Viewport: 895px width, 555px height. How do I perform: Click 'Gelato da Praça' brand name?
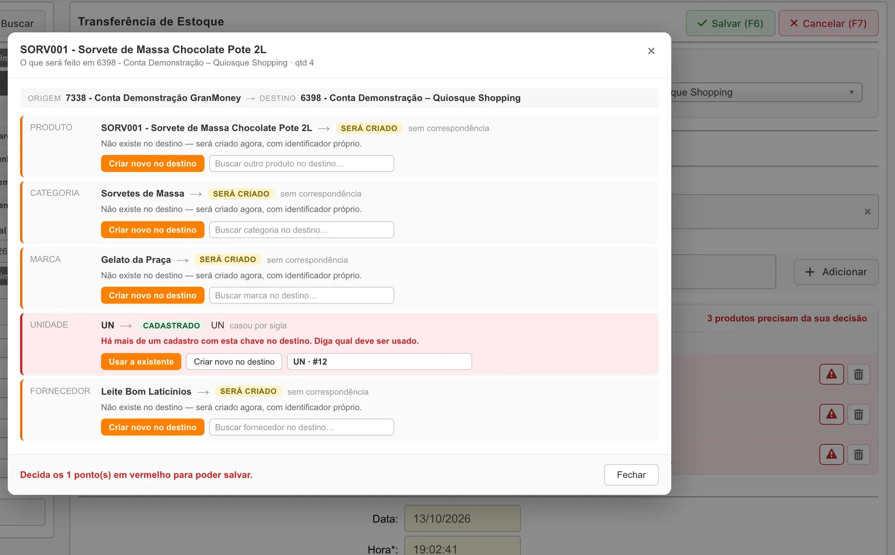pyautogui.click(x=136, y=260)
